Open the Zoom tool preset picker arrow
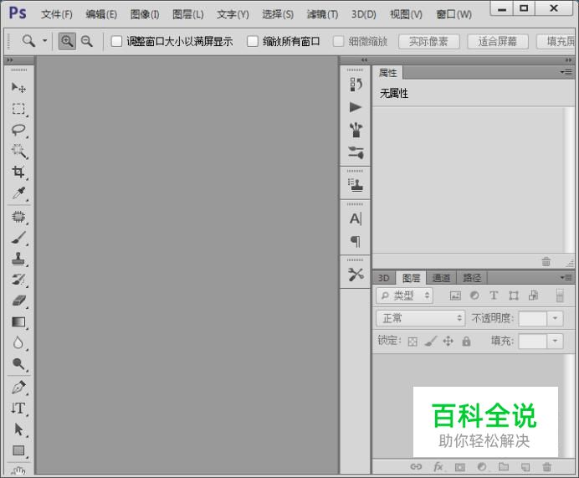This screenshot has width=579, height=478. (44, 41)
